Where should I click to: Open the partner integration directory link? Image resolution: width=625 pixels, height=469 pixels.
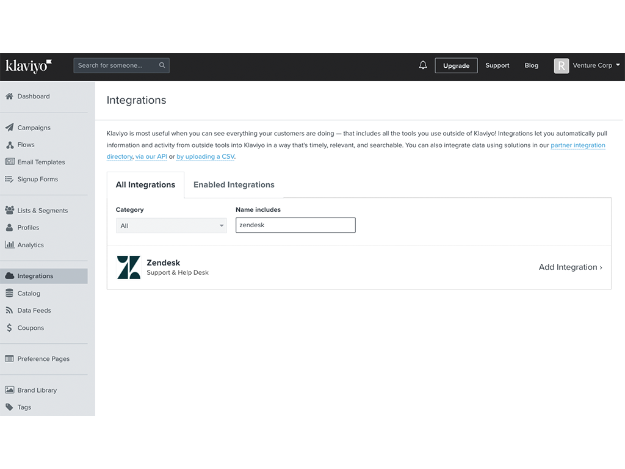point(577,145)
